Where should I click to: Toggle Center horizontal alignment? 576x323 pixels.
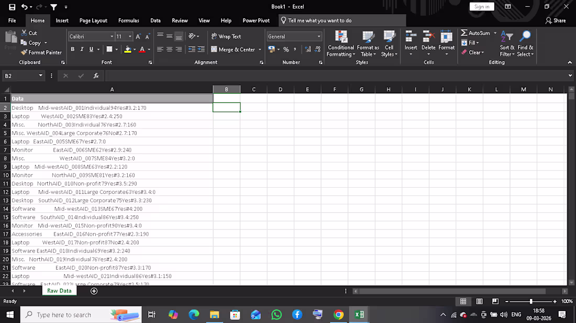169,49
